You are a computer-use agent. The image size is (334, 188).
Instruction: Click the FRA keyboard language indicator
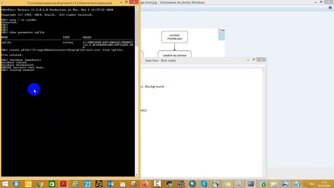[x=312, y=184]
